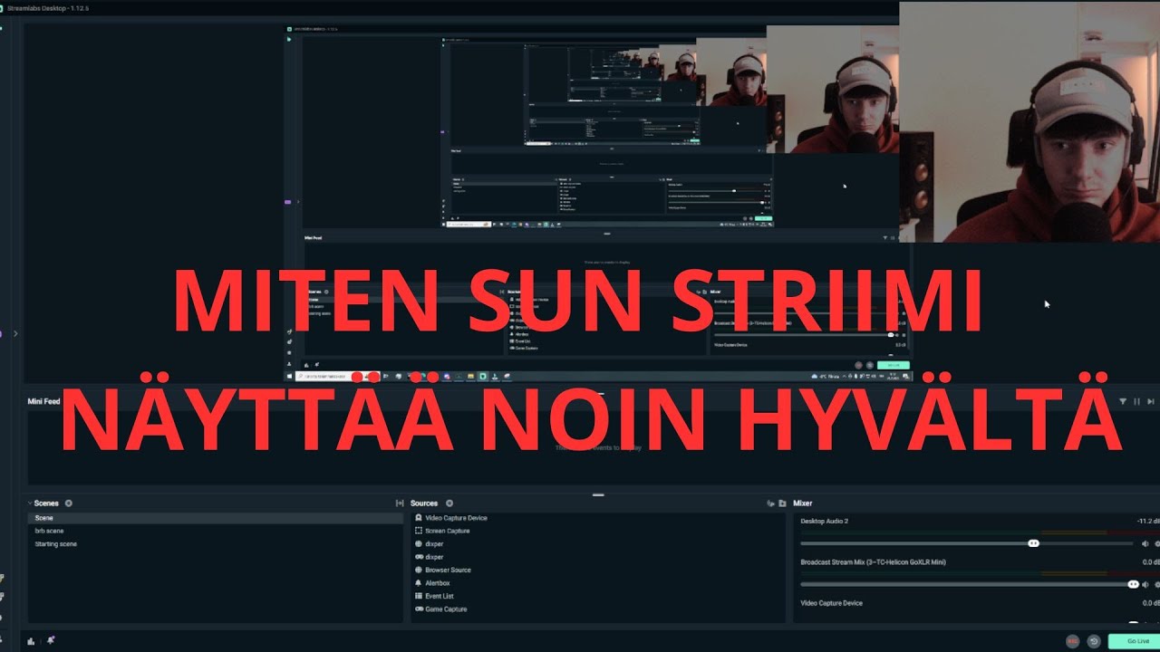The image size is (1160, 652).
Task: Click the audio icon left of the folder icon
Action: [x=770, y=503]
